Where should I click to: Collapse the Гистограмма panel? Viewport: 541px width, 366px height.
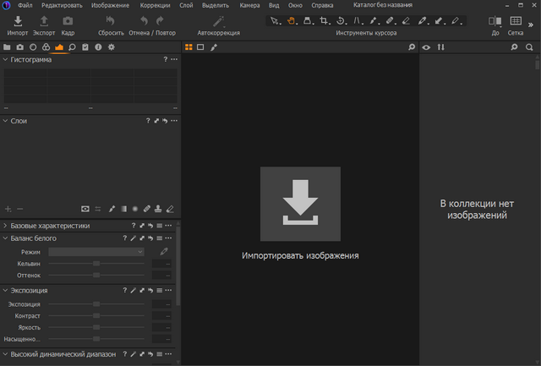(x=5, y=60)
